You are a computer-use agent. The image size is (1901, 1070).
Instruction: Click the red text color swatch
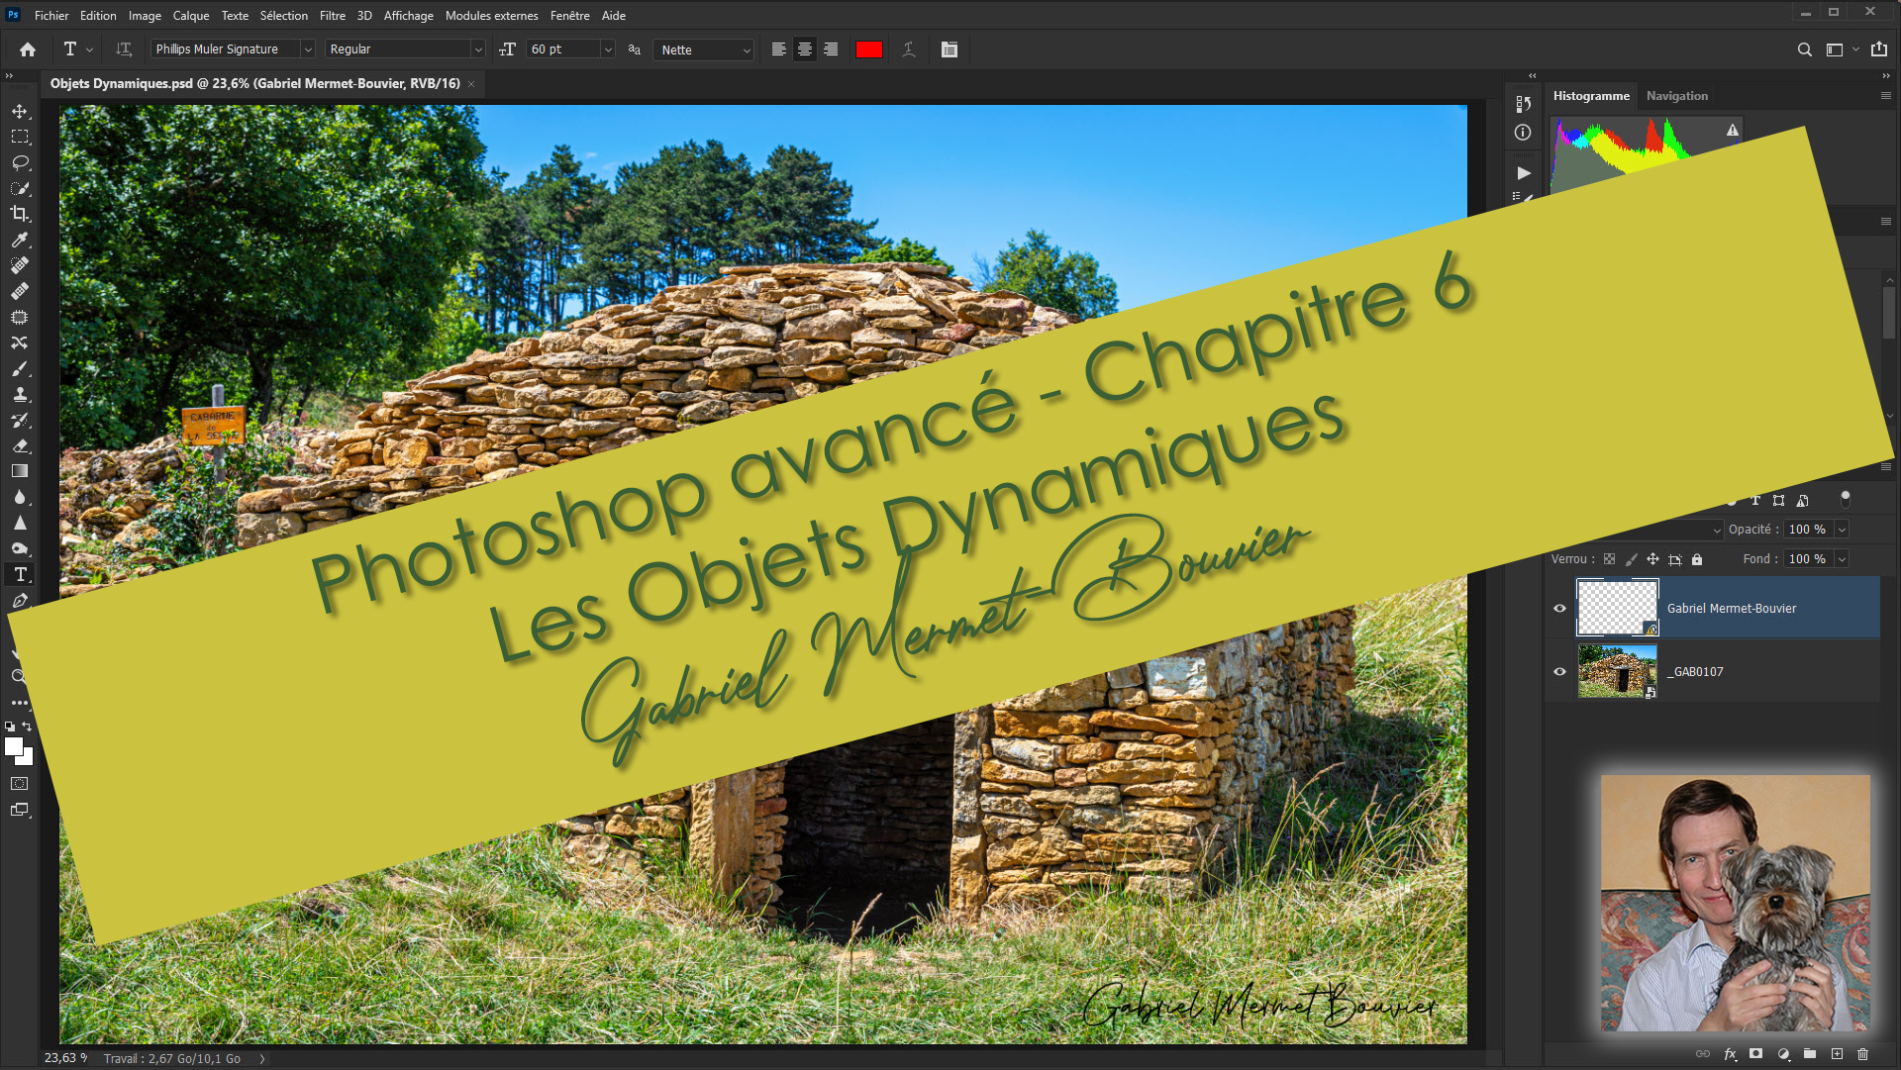click(868, 49)
